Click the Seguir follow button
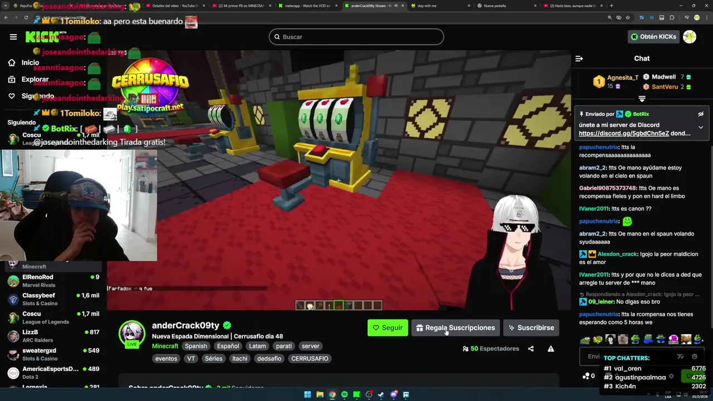 click(x=388, y=327)
